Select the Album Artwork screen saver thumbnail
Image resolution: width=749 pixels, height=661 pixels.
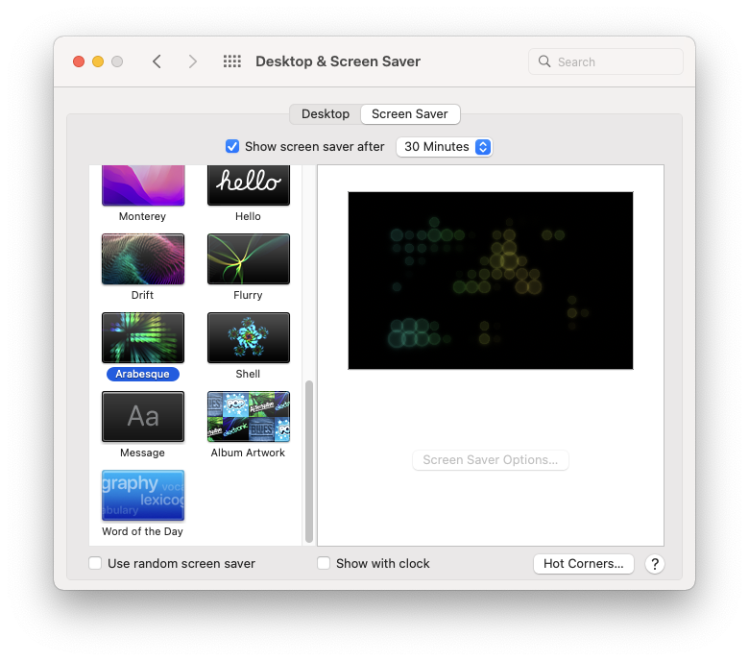[249, 416]
